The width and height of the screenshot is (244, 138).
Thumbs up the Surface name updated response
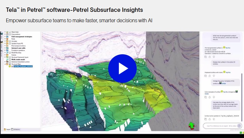210,119
